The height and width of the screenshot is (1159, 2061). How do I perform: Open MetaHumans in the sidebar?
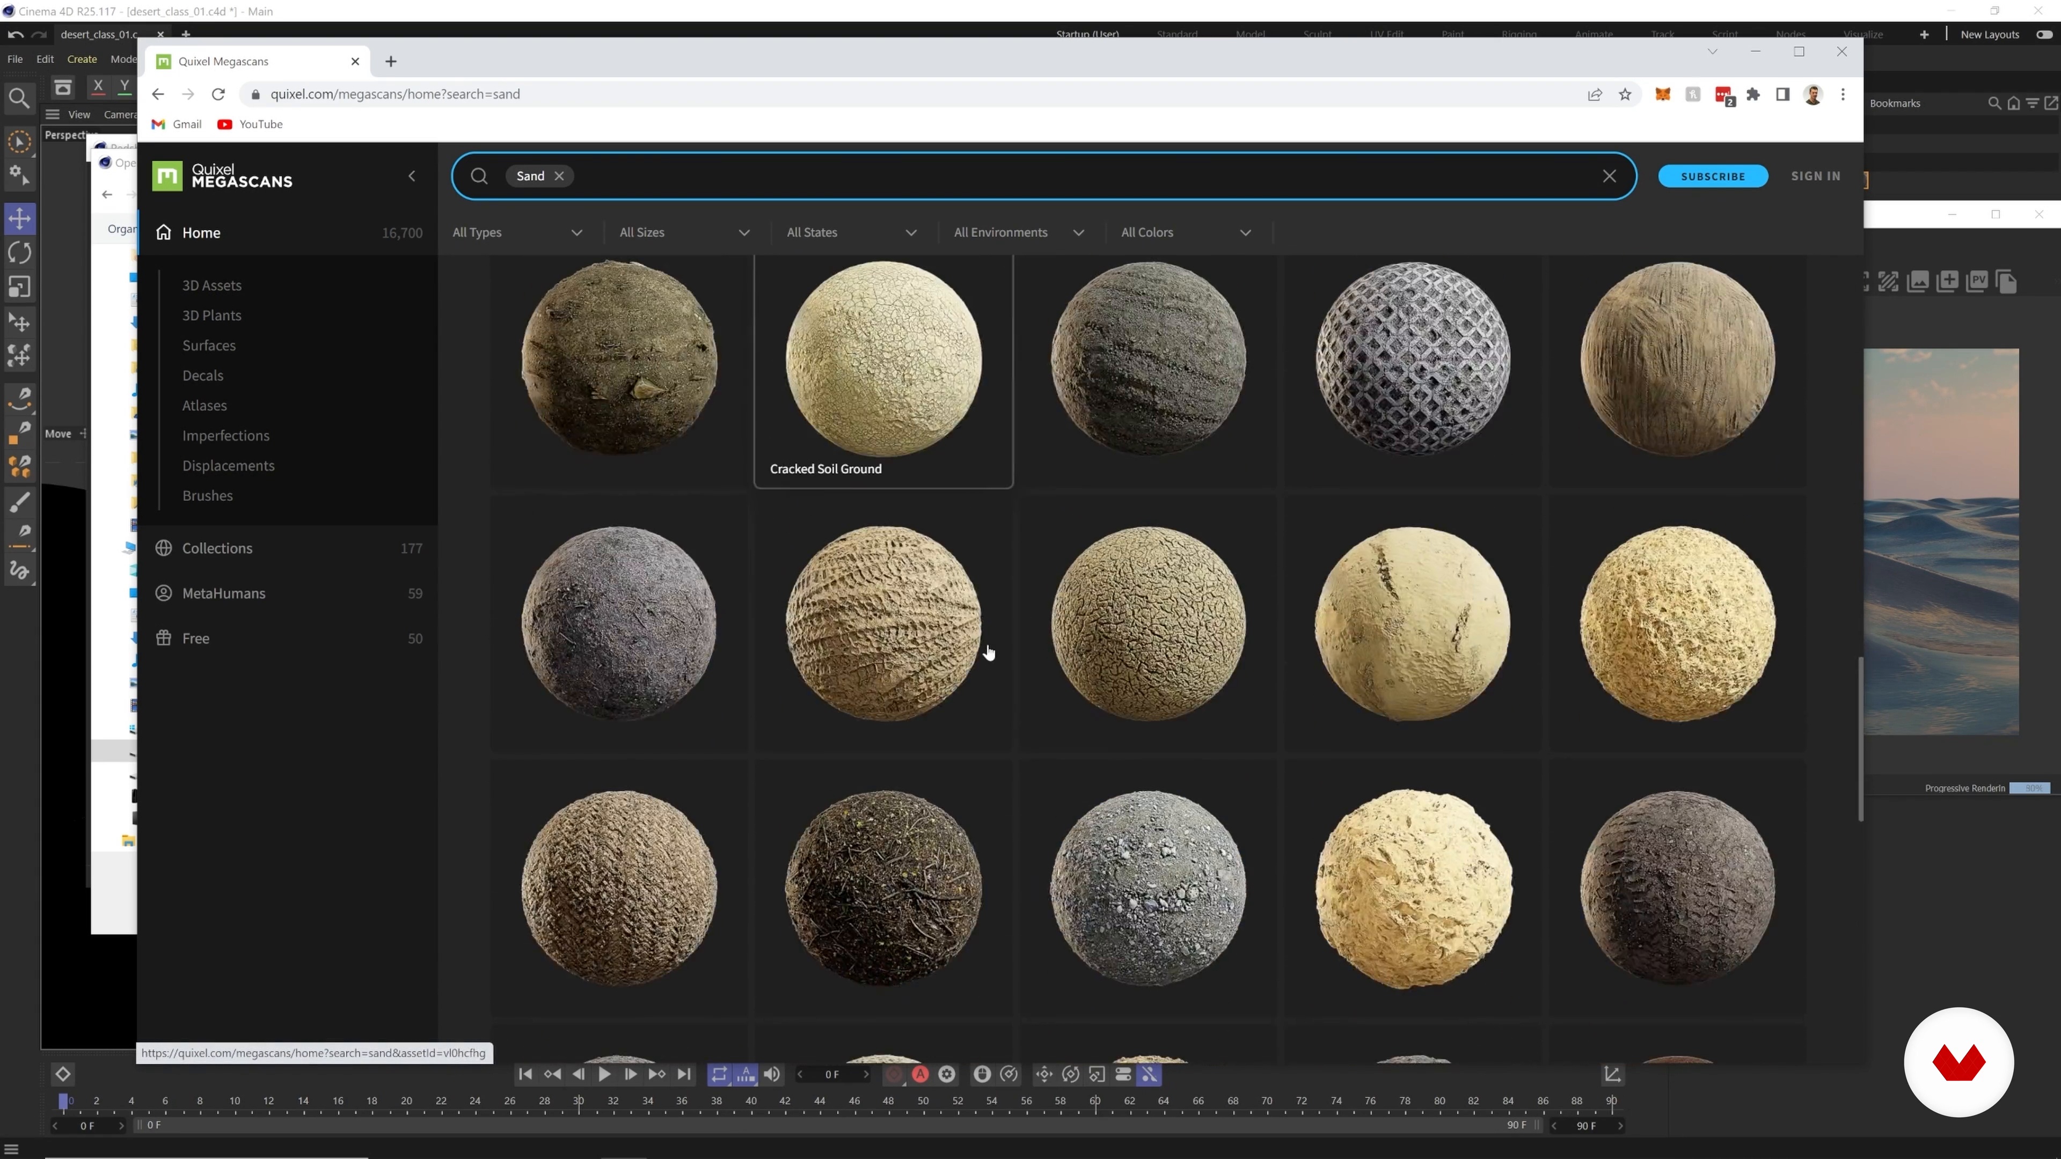(x=288, y=593)
